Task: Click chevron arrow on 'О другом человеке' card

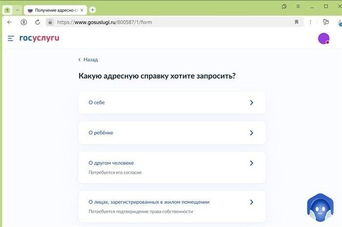Action: (252, 163)
